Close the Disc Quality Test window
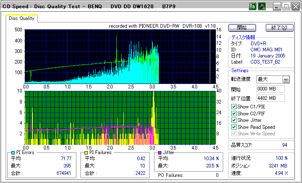 [x=295, y=7]
